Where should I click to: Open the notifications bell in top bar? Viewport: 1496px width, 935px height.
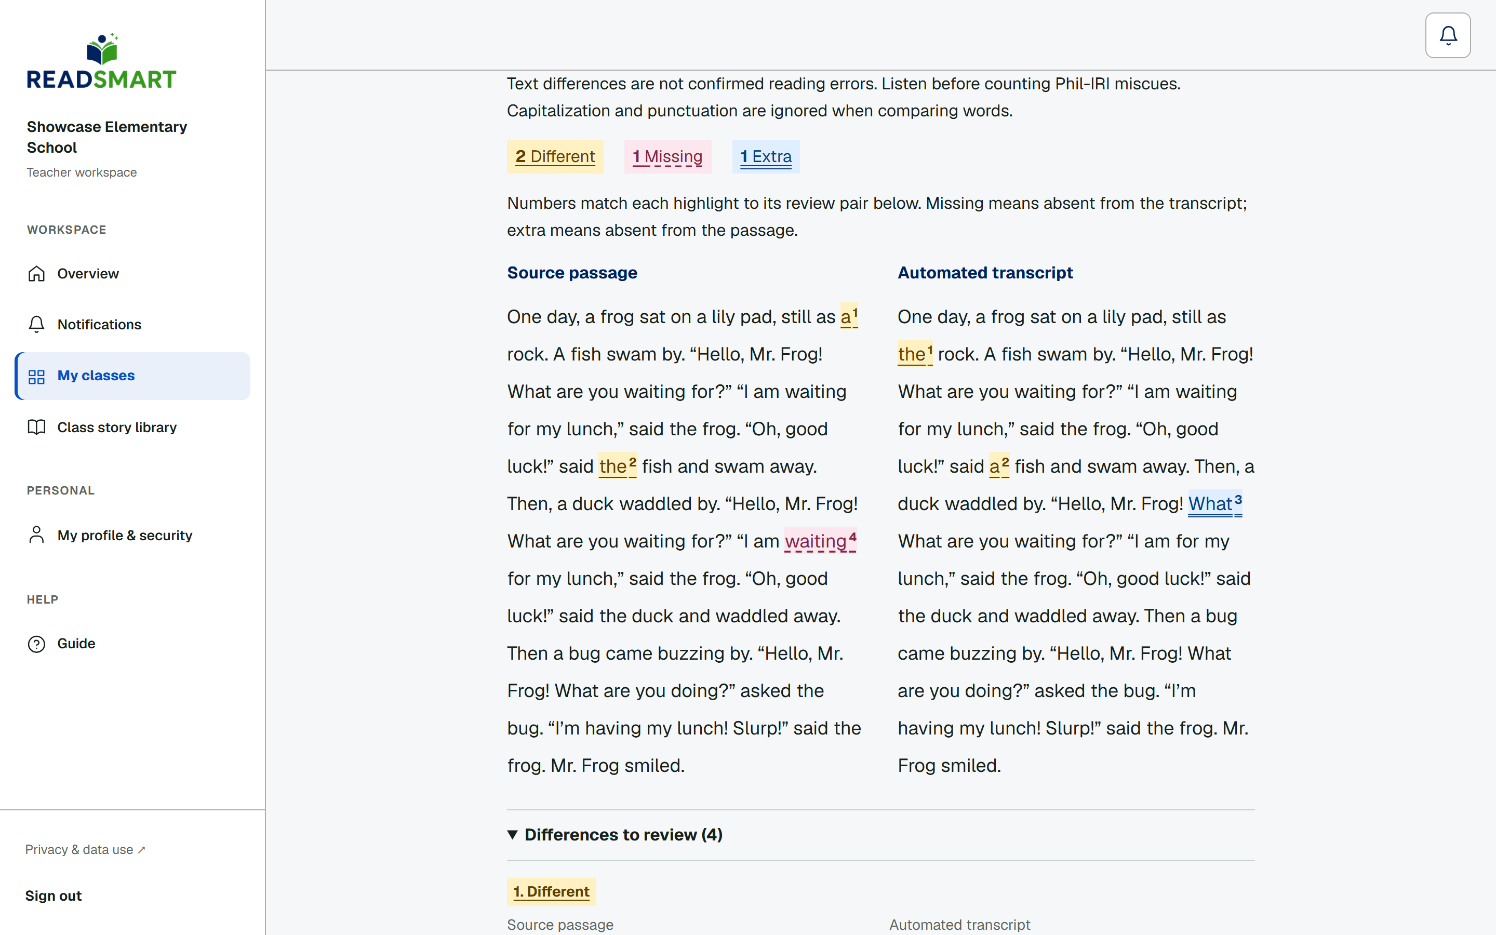(x=1448, y=35)
